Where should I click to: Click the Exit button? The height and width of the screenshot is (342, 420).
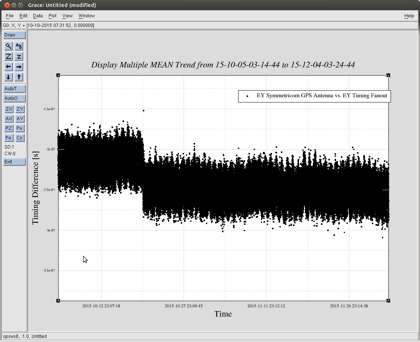(x=14, y=162)
